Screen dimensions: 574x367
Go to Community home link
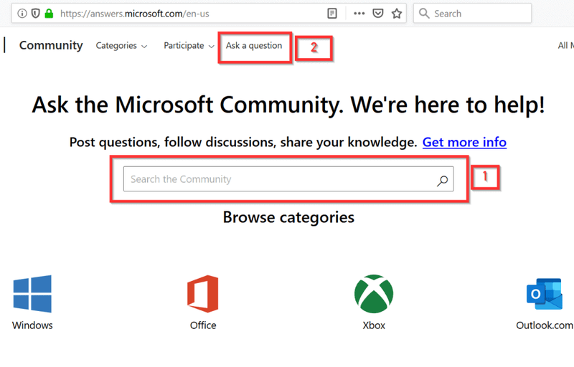51,45
